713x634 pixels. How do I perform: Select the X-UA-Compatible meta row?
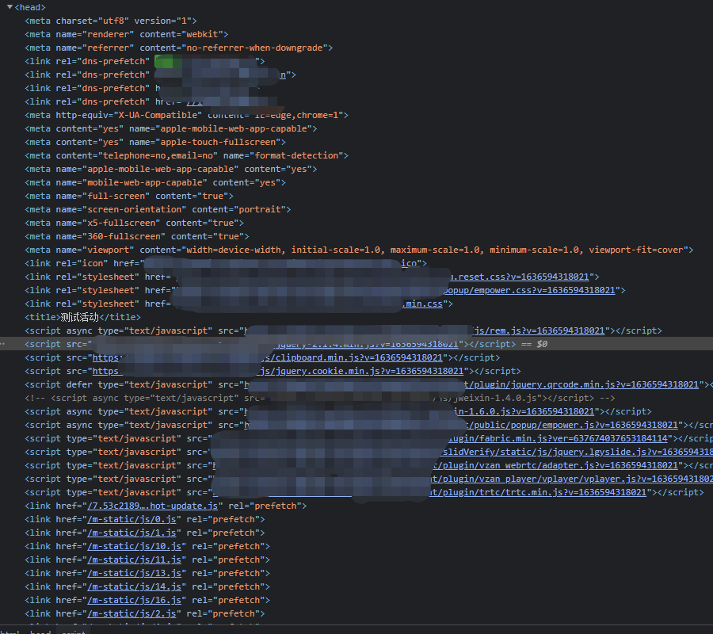pyautogui.click(x=186, y=115)
